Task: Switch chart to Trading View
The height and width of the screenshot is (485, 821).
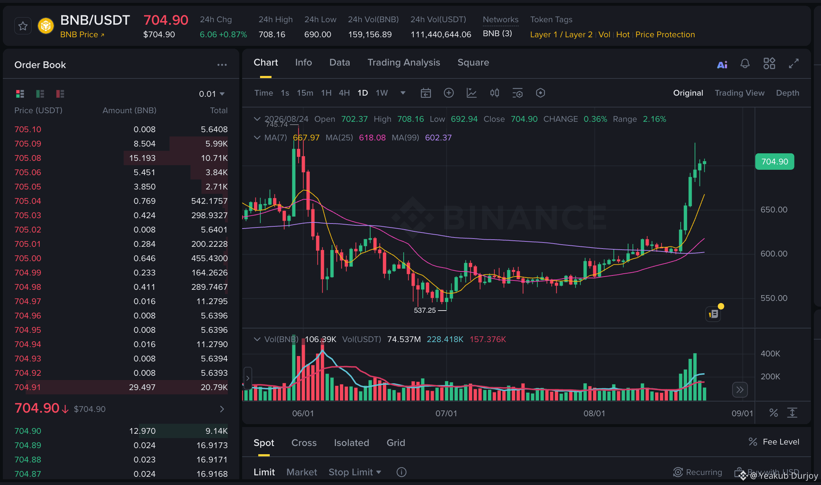Action: coord(740,93)
